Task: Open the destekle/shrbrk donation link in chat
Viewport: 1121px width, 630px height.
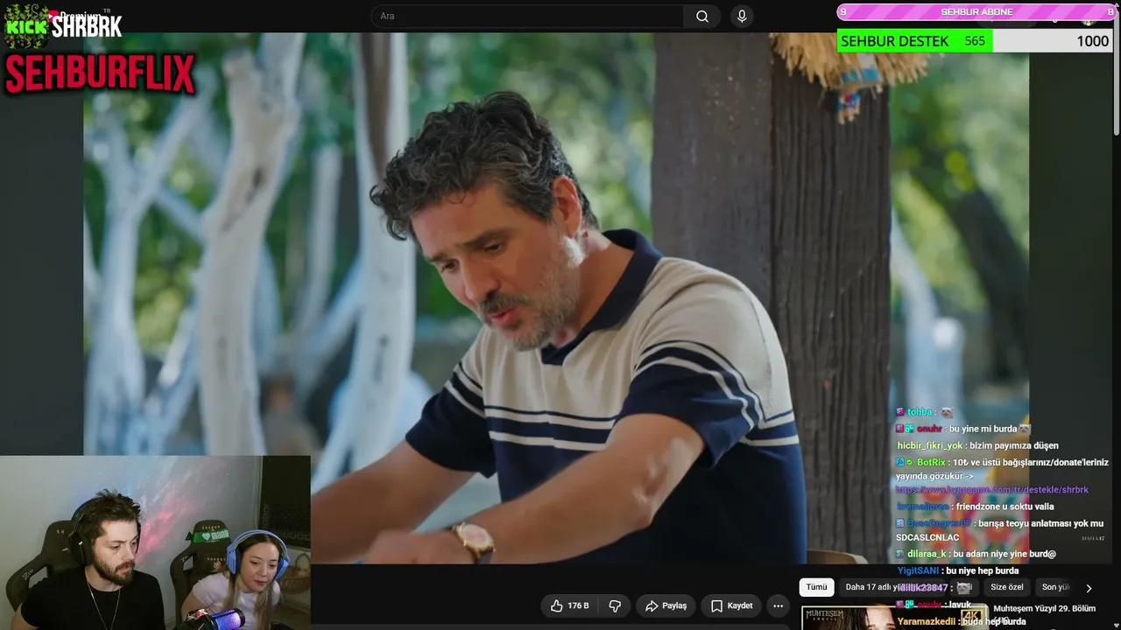Action: pos(992,490)
